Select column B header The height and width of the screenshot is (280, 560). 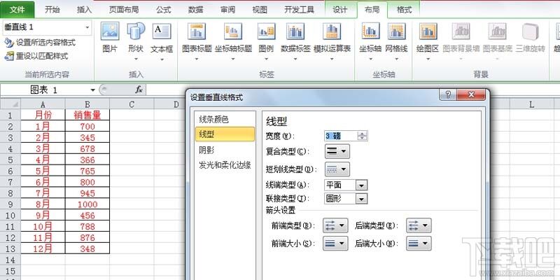tap(87, 104)
